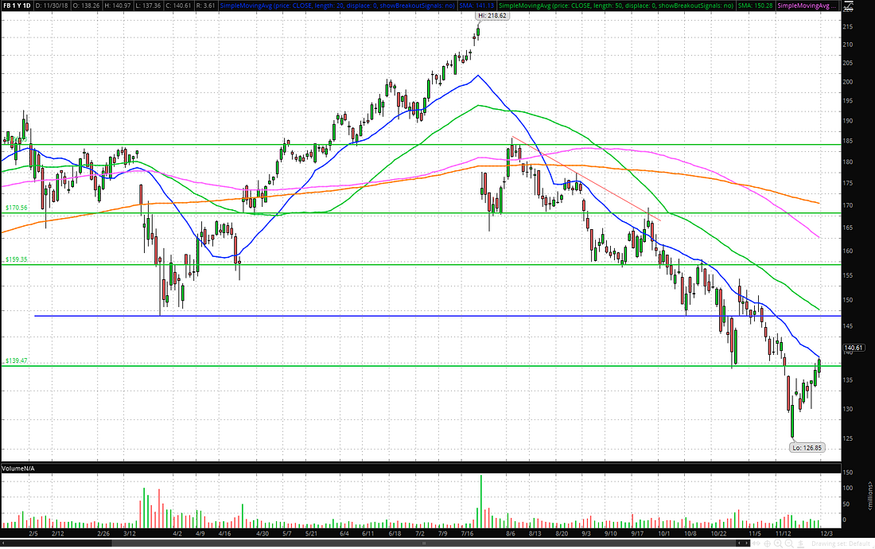Click the magenta SimpleMovingAvg study label

(x=806, y=6)
